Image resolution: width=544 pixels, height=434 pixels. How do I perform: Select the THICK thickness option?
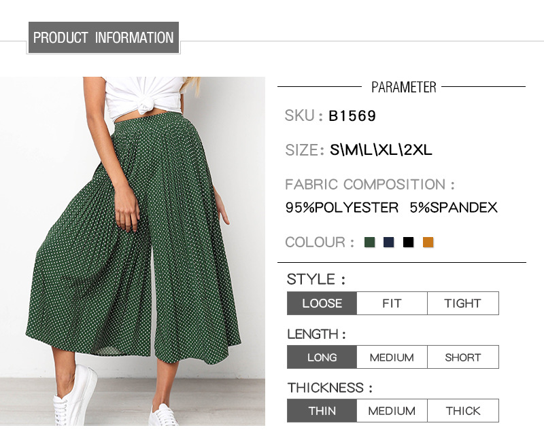tap(462, 411)
